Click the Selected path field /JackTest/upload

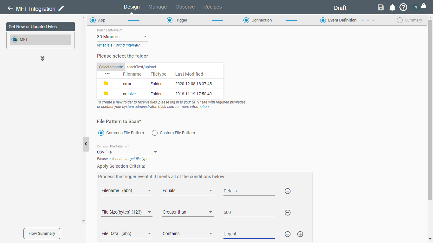[172, 67]
